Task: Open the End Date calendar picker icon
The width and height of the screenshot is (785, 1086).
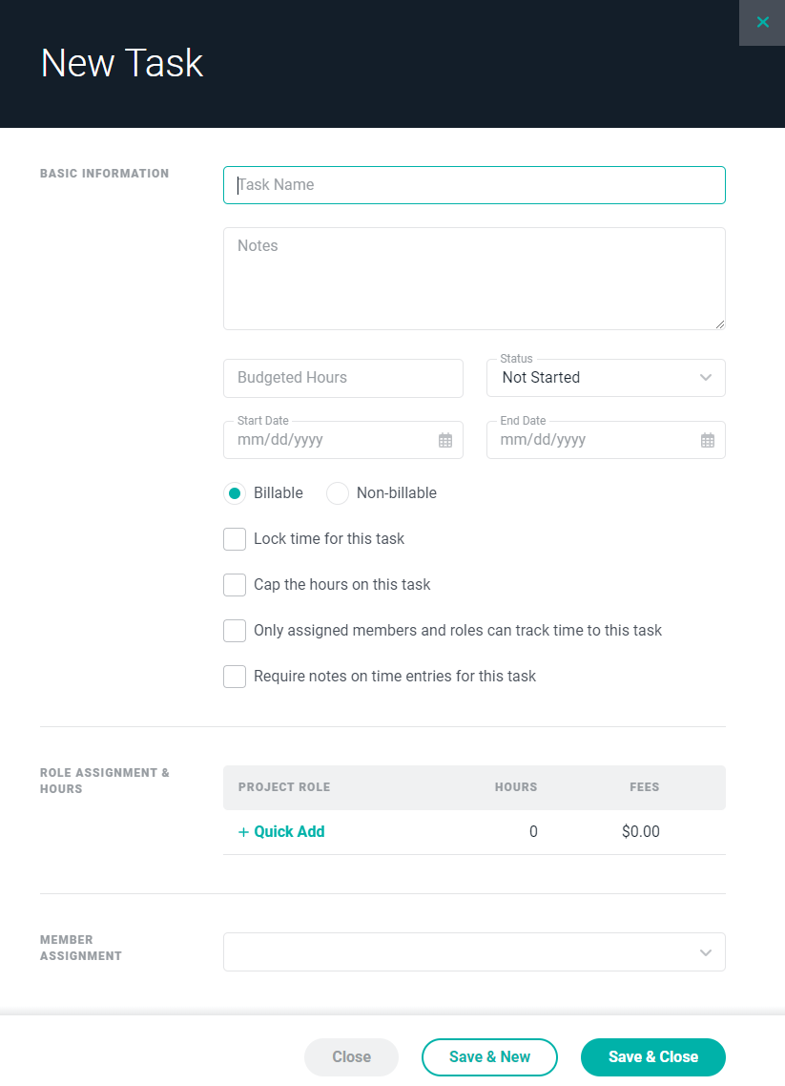Action: pos(708,440)
